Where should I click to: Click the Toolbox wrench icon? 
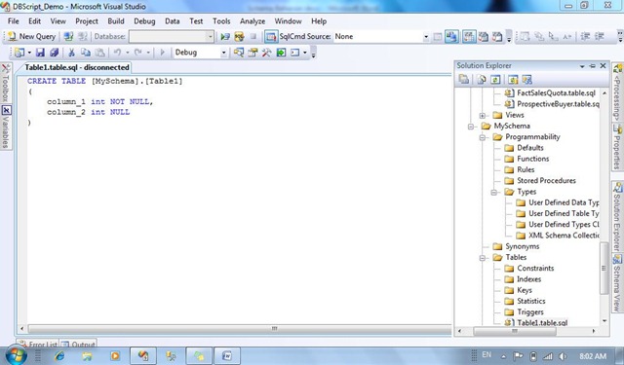266,53
